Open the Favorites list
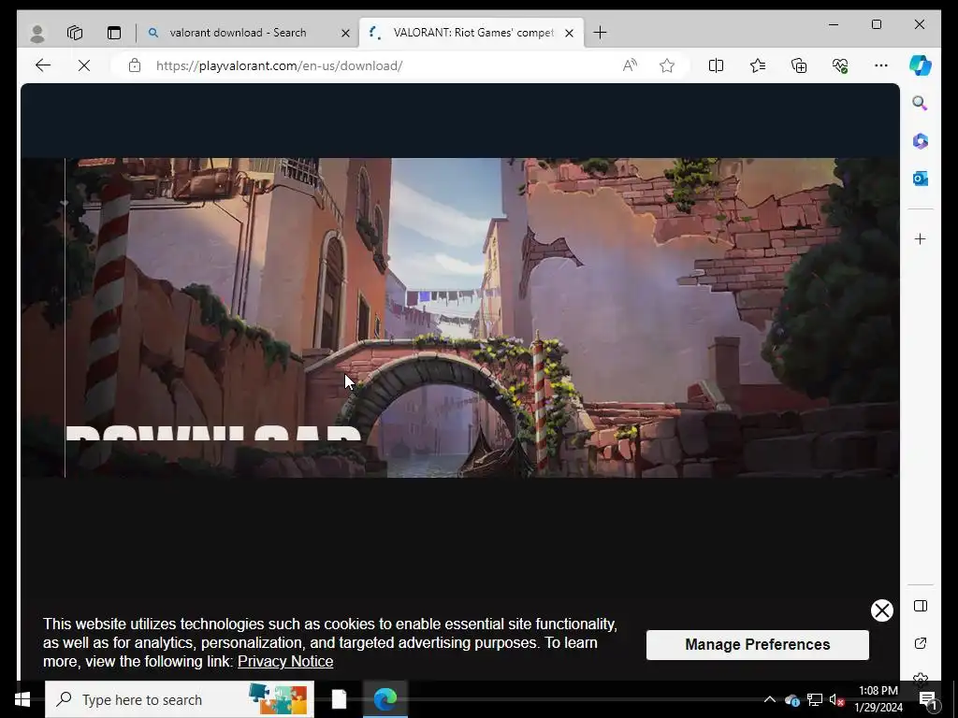 point(758,65)
